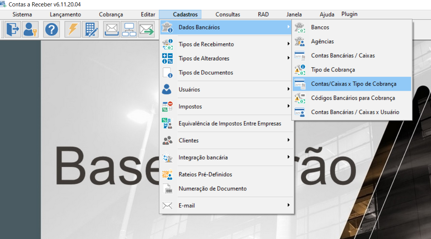Click the Tipos de Alteradores icon
The image size is (431, 239).
point(167,58)
